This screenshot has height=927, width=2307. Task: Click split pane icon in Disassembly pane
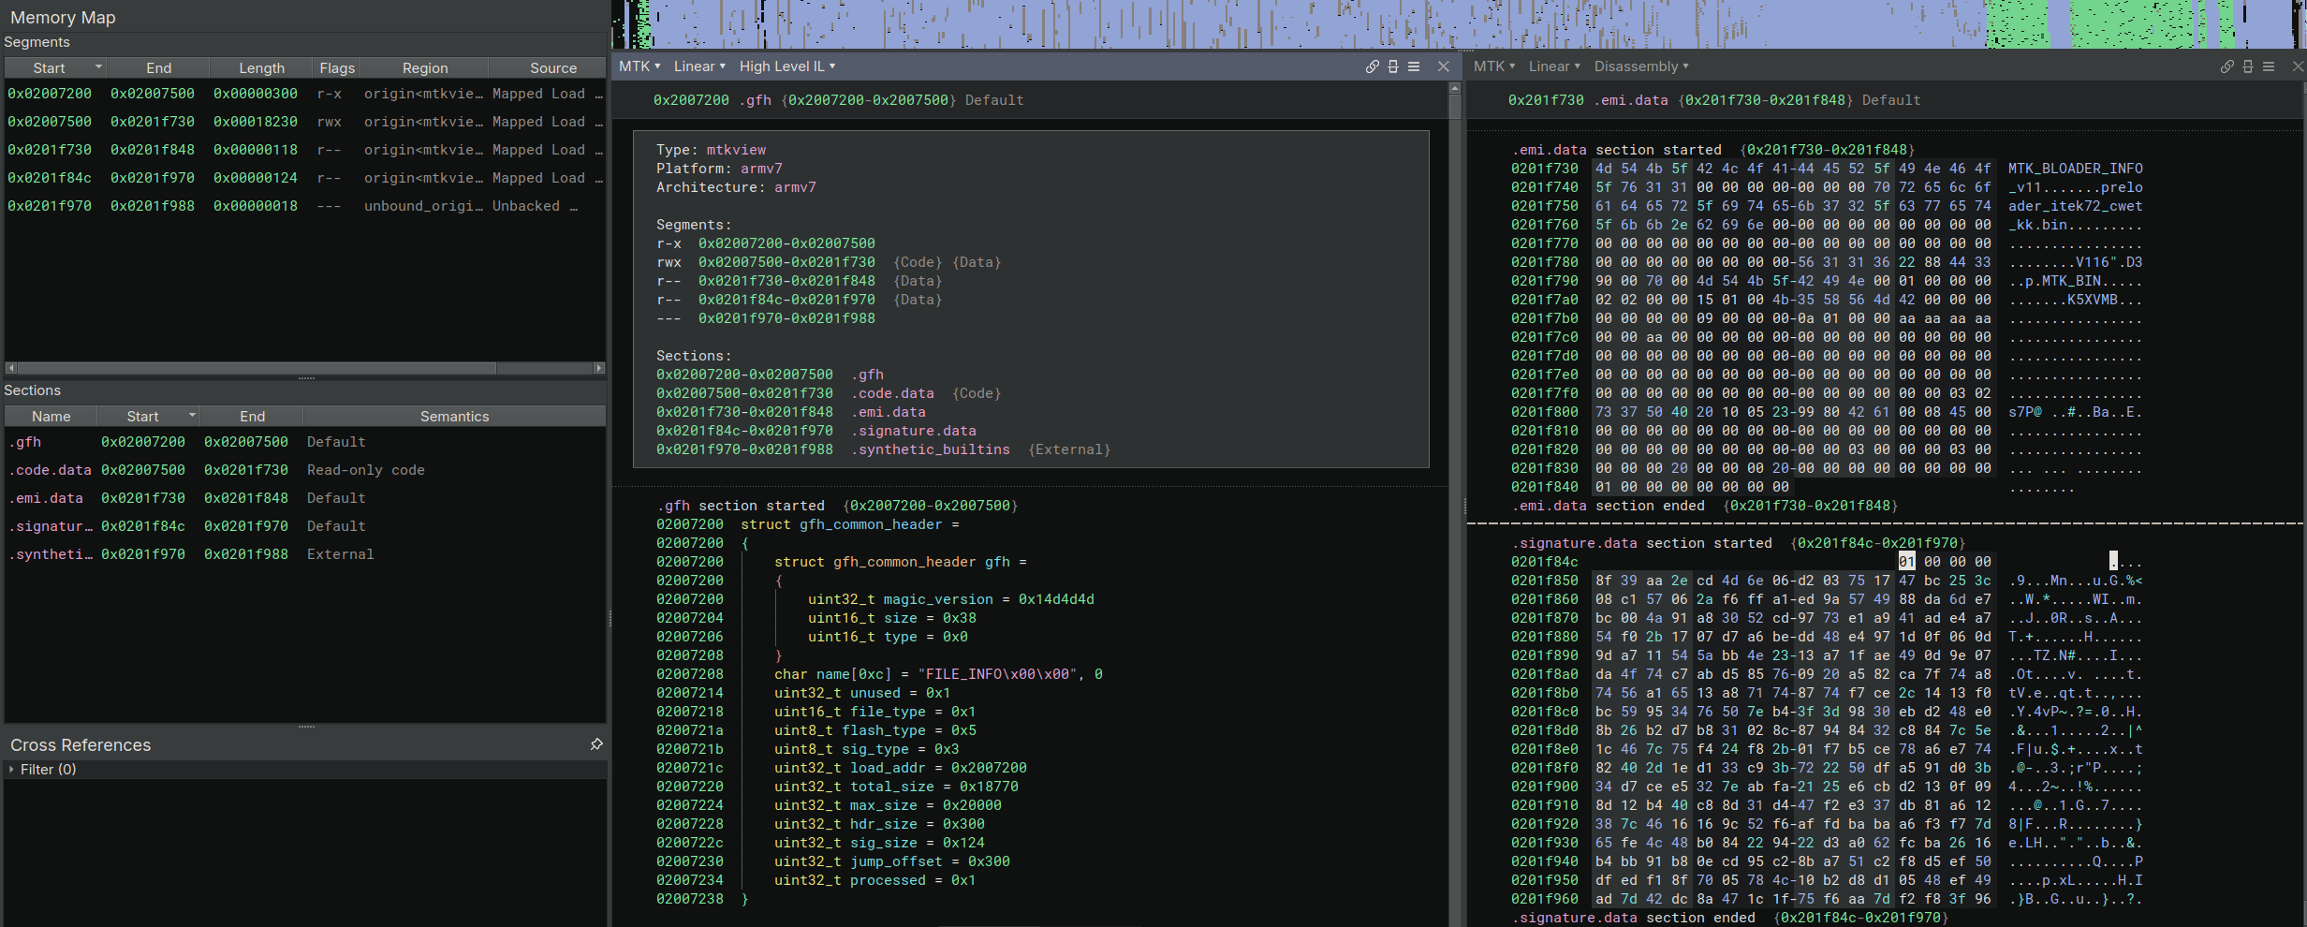pos(2248,66)
